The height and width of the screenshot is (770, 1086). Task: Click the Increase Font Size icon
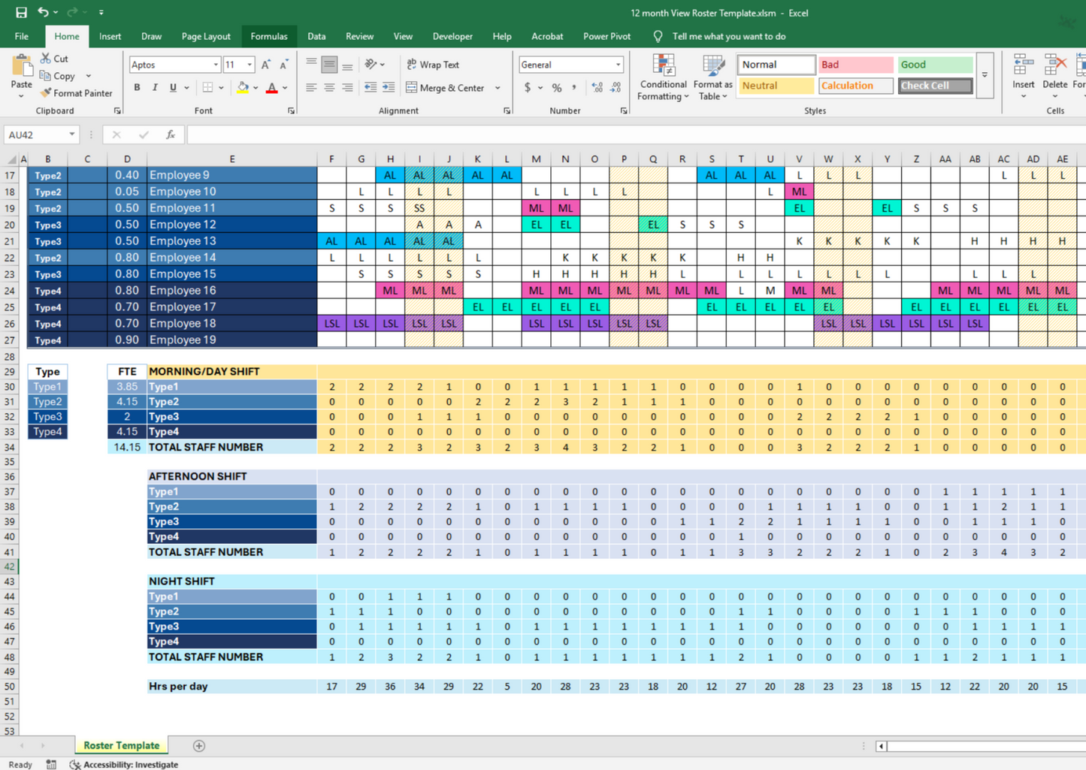coord(266,65)
